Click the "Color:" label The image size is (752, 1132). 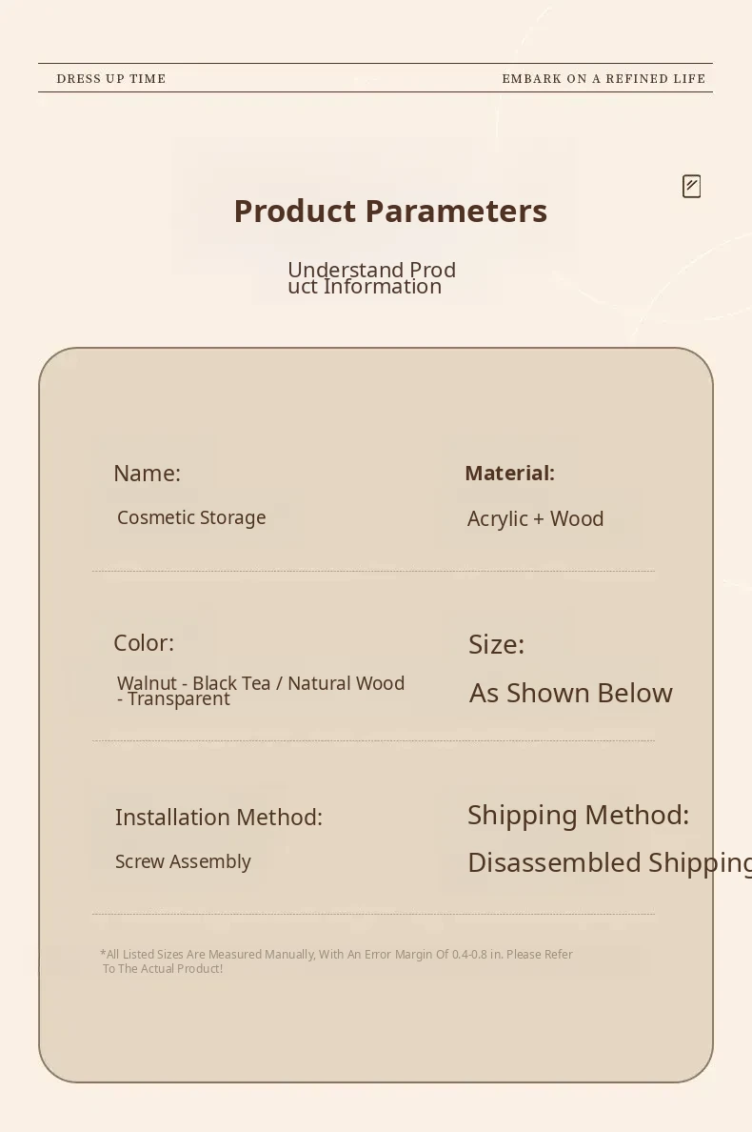144,643
